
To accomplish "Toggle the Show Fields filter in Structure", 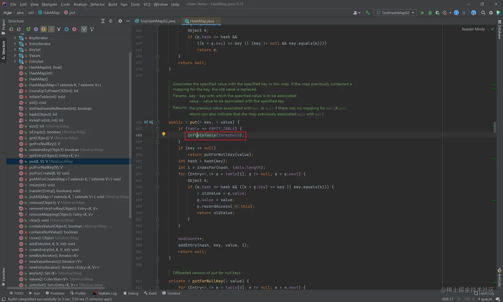I will 44,29.
